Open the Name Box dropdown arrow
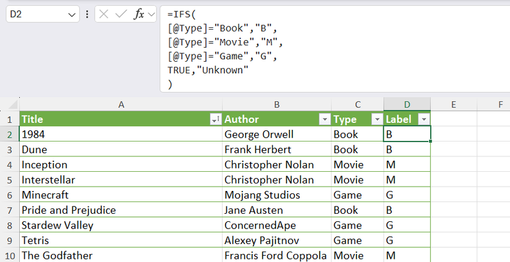The height and width of the screenshot is (262, 510). (x=72, y=15)
